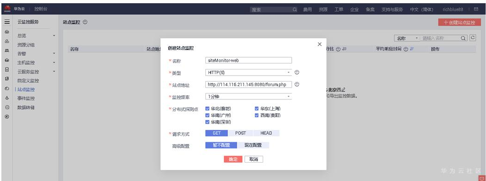This screenshot has width=486, height=181.
Task: Click the refresh icon next to name search
Action: point(473,38)
